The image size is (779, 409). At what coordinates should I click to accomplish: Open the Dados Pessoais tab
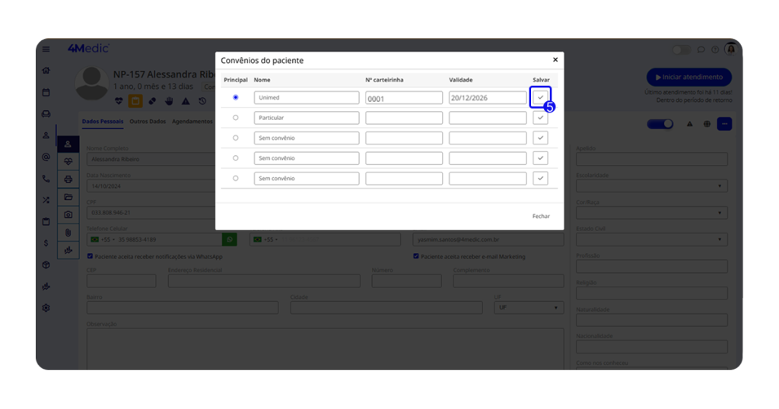[102, 122]
